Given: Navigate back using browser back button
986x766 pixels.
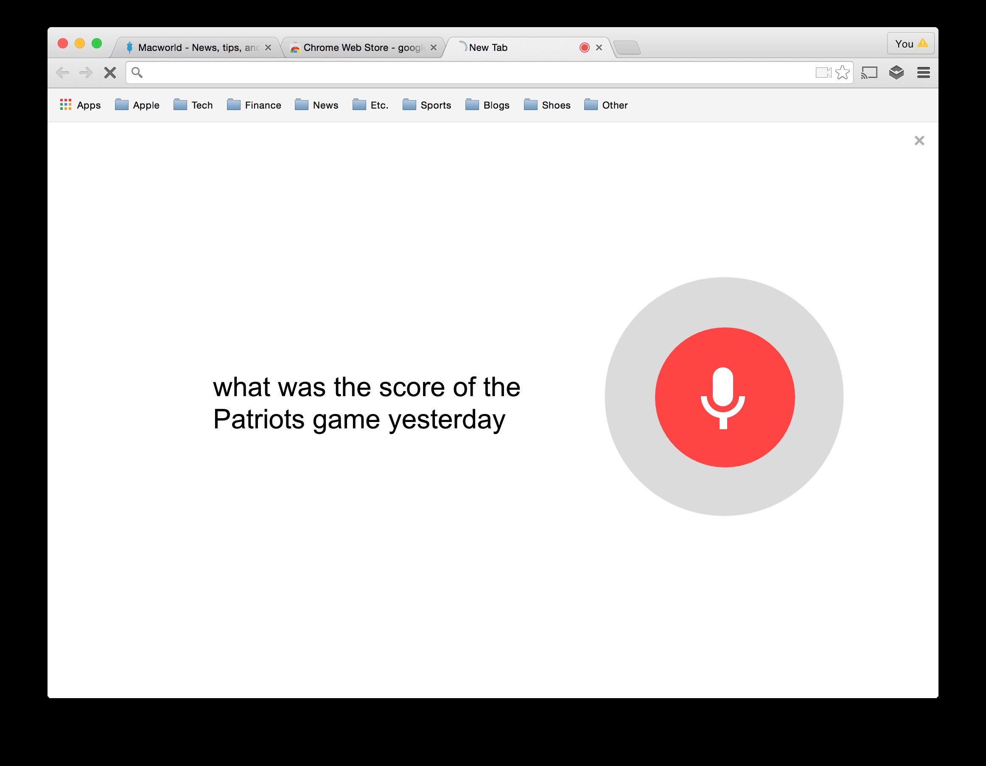Looking at the screenshot, I should pyautogui.click(x=64, y=74).
